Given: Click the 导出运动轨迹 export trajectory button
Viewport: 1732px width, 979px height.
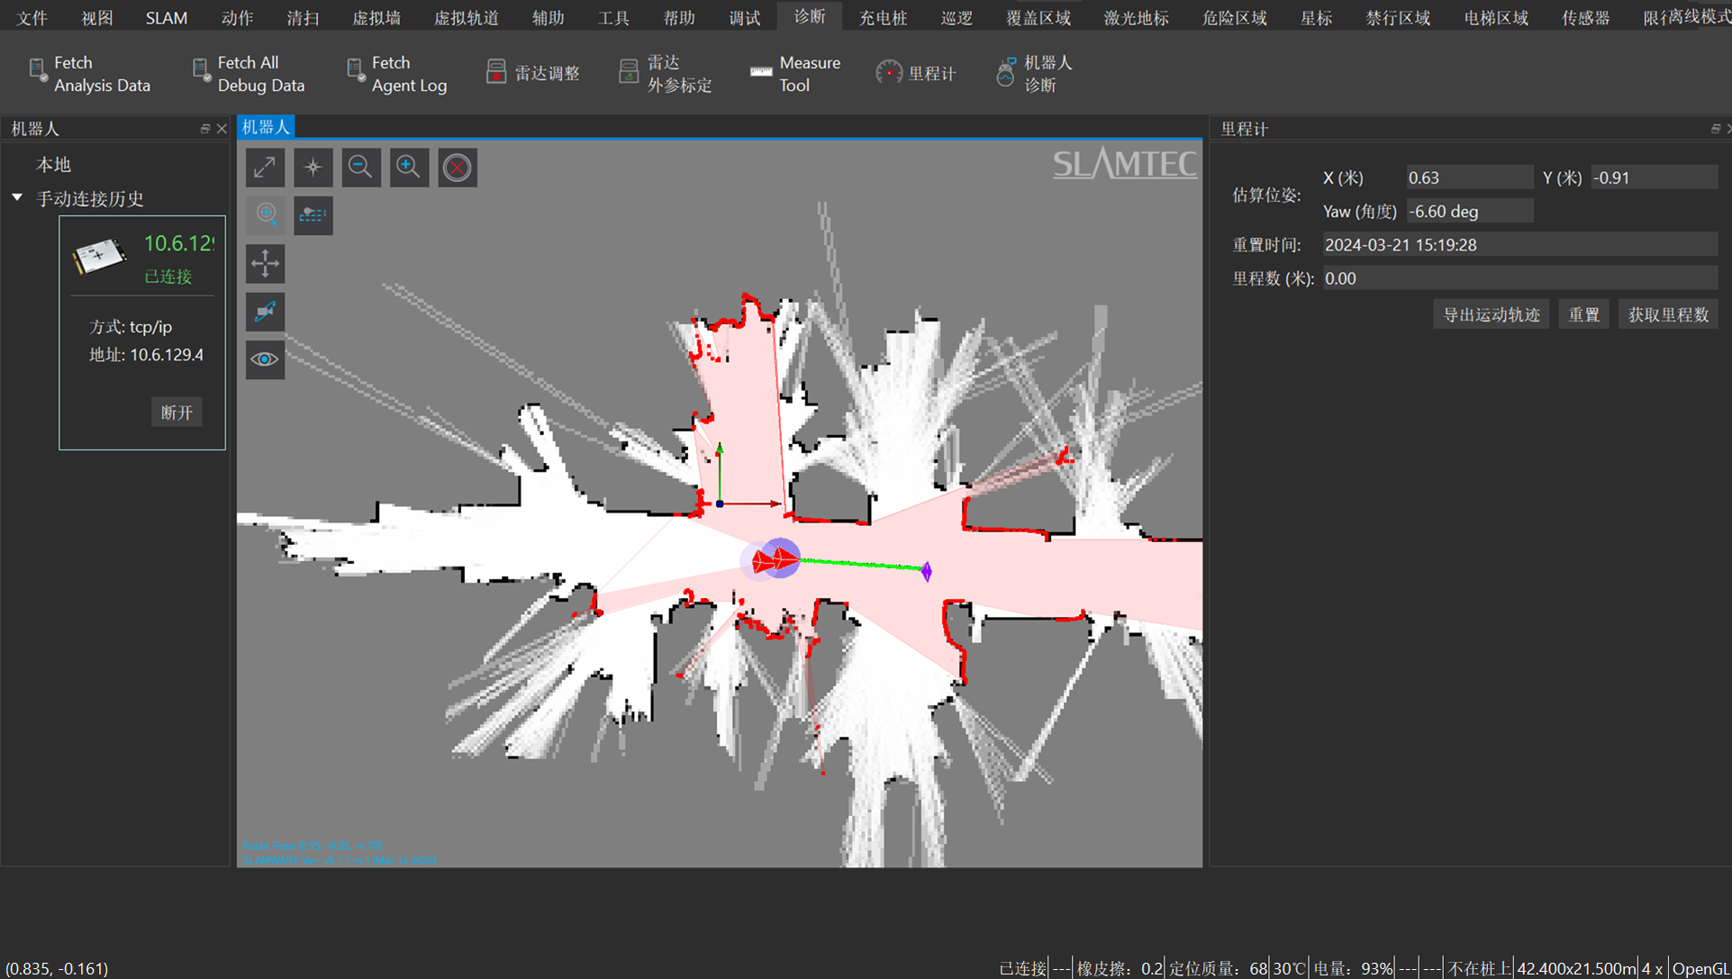Looking at the screenshot, I should click(1490, 313).
